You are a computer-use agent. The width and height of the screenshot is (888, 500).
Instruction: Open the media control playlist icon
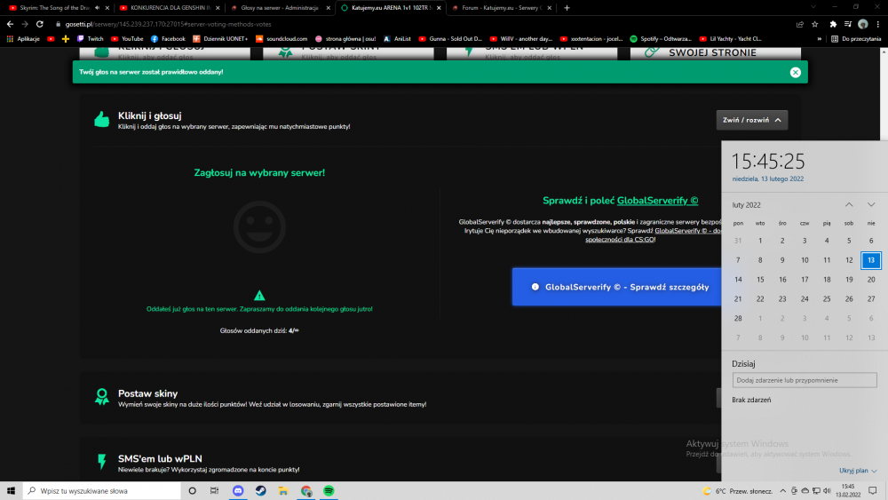(848, 24)
